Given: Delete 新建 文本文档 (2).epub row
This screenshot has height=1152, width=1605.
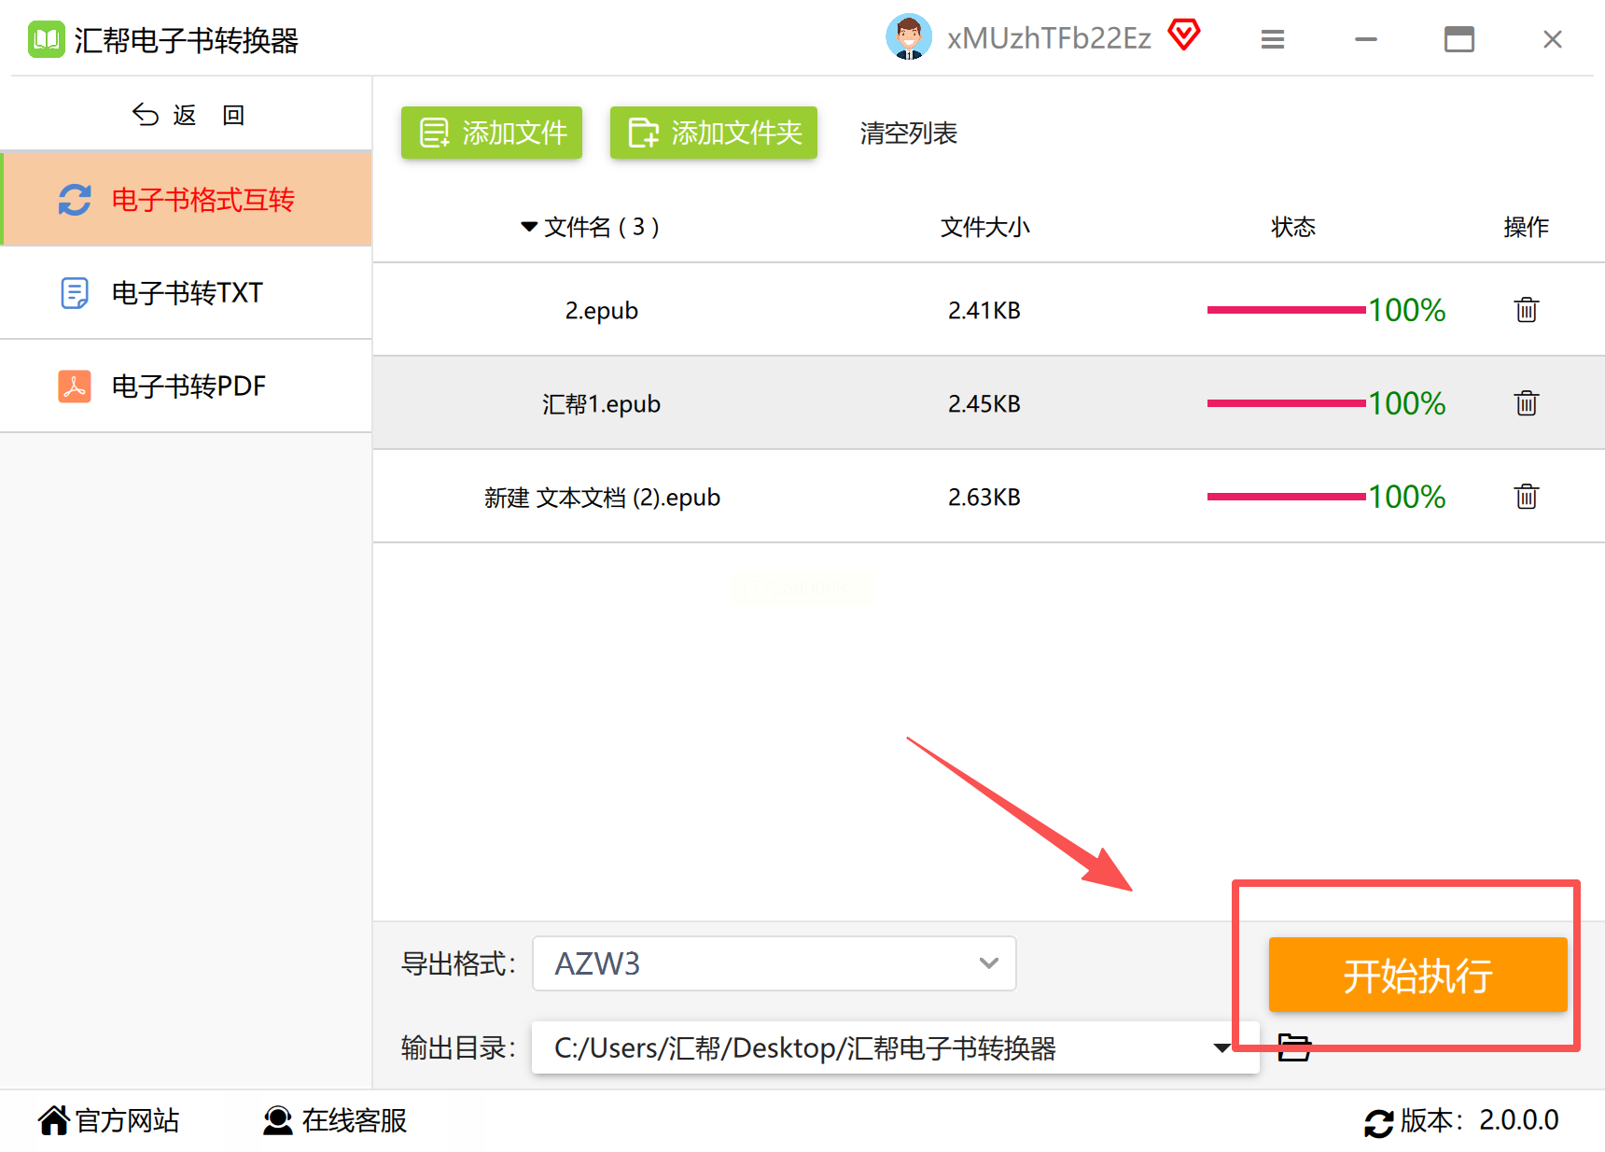Looking at the screenshot, I should tap(1527, 496).
